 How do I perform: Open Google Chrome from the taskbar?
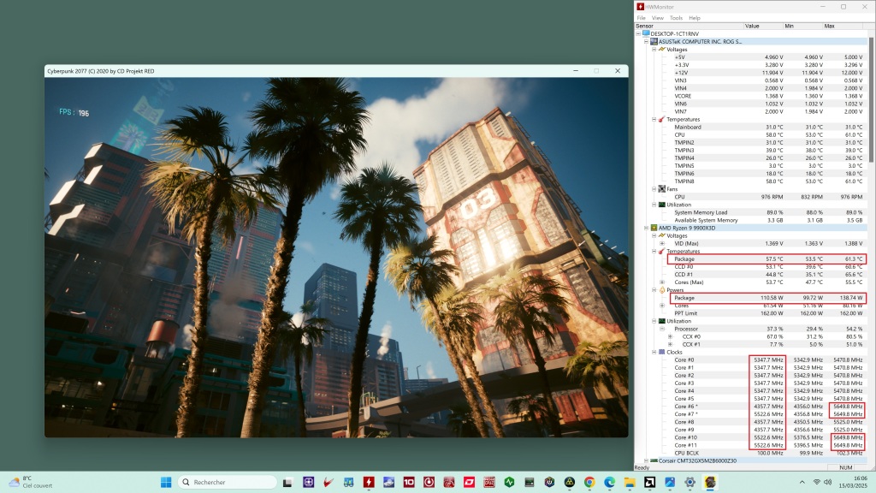589,482
